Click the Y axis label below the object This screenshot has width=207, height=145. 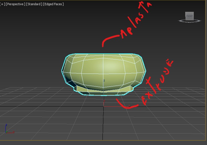pos(104,101)
